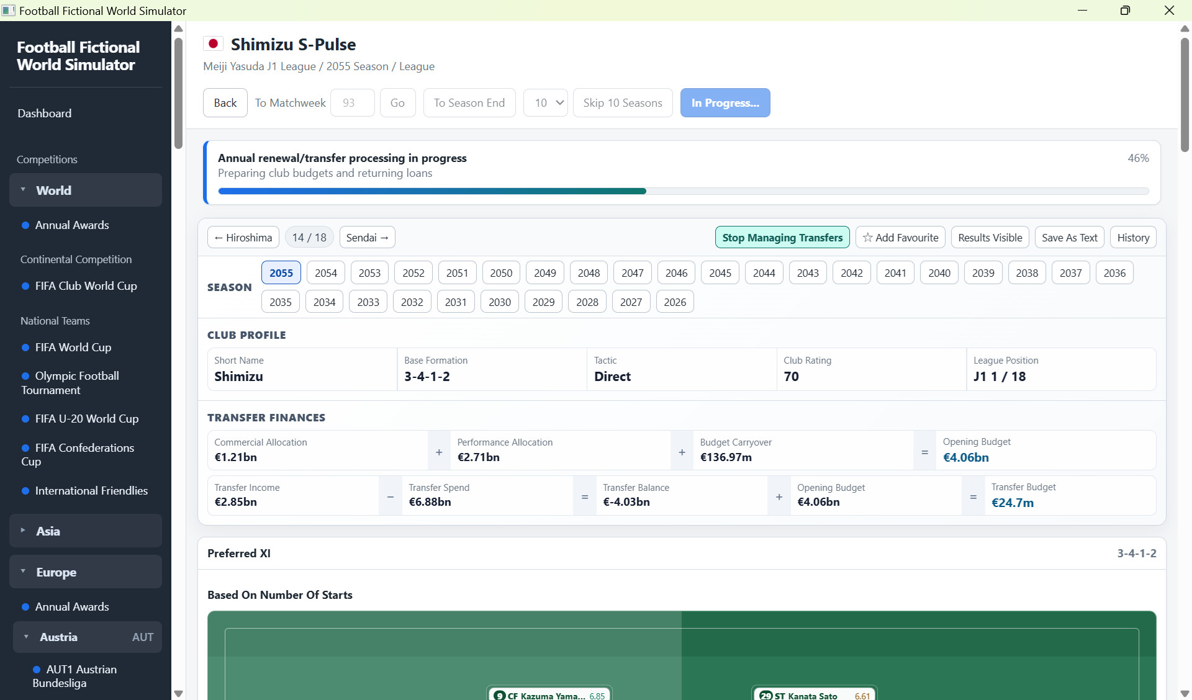This screenshot has height=700, width=1192.
Task: Click the sidebar scroll up arrow
Action: tap(179, 29)
